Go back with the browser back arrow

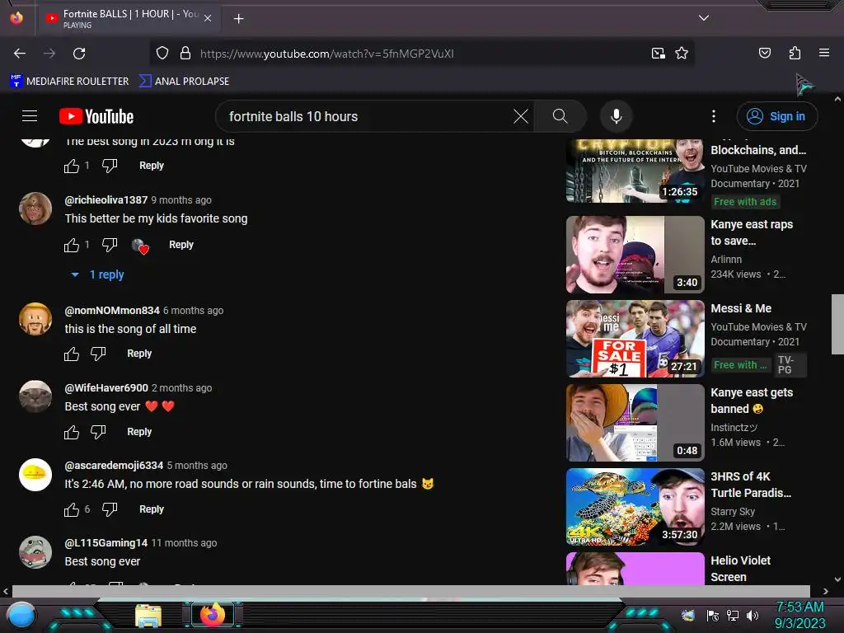point(20,54)
